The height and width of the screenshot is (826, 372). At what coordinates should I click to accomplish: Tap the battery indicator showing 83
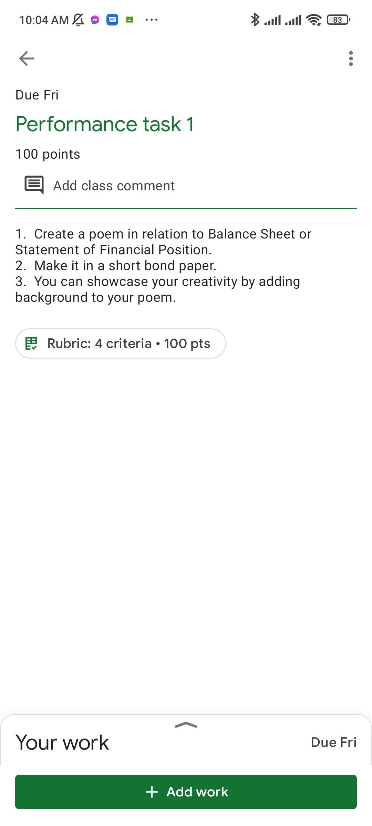tap(339, 20)
